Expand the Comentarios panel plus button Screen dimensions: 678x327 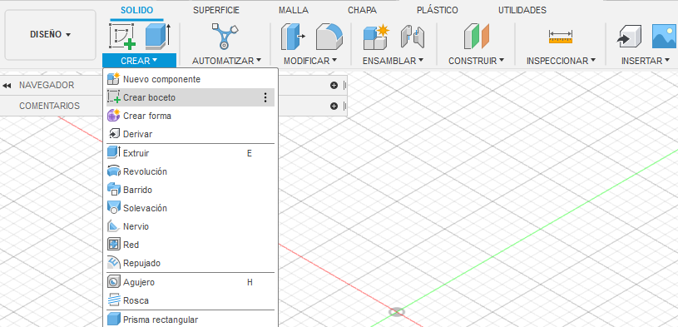[x=334, y=106]
